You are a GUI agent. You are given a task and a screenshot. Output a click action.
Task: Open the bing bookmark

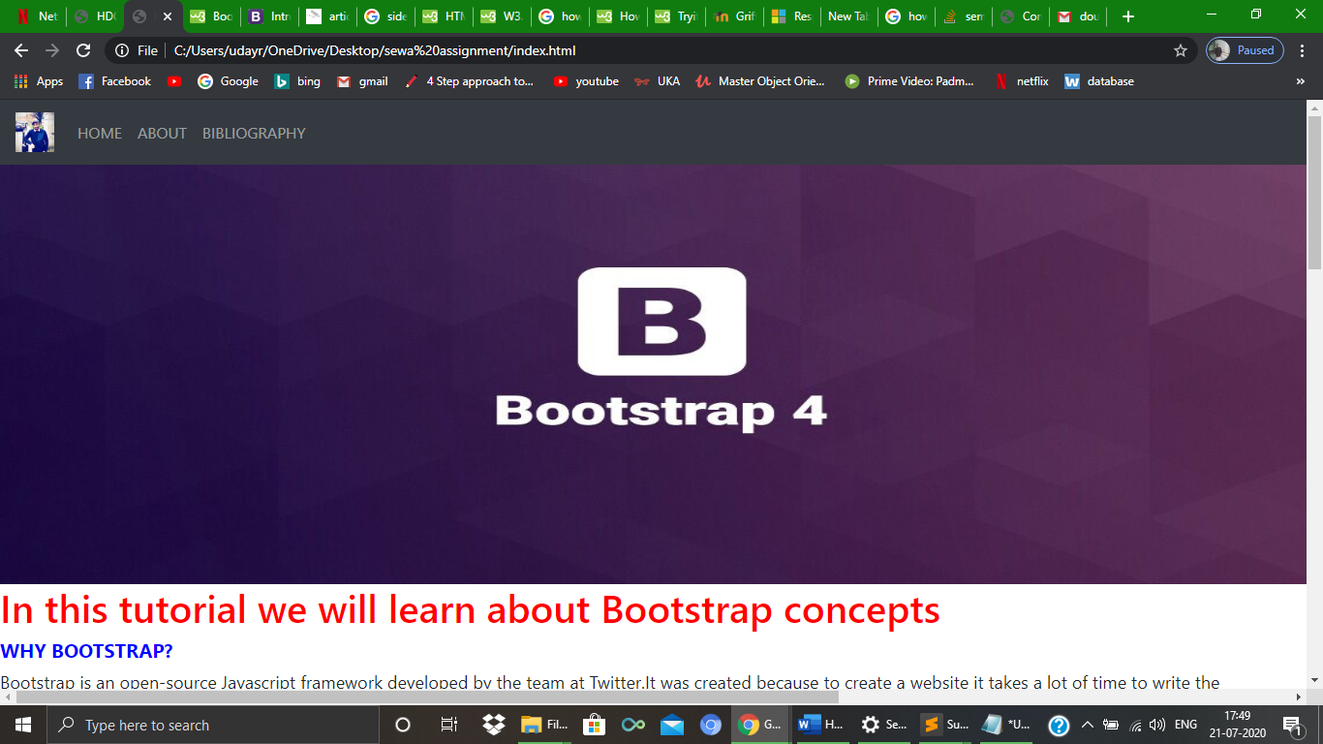pos(297,81)
